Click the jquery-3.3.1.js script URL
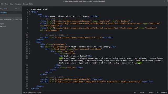The height and width of the screenshot is (94, 168). (x=78, y=37)
